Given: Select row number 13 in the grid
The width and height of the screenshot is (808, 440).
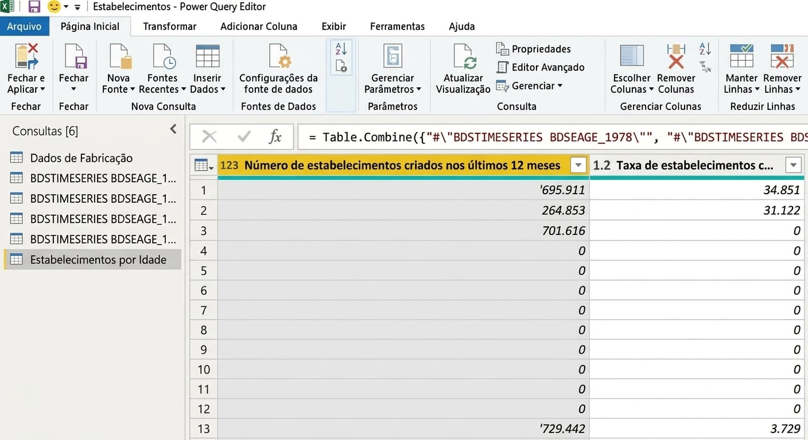Looking at the screenshot, I should pos(204,429).
